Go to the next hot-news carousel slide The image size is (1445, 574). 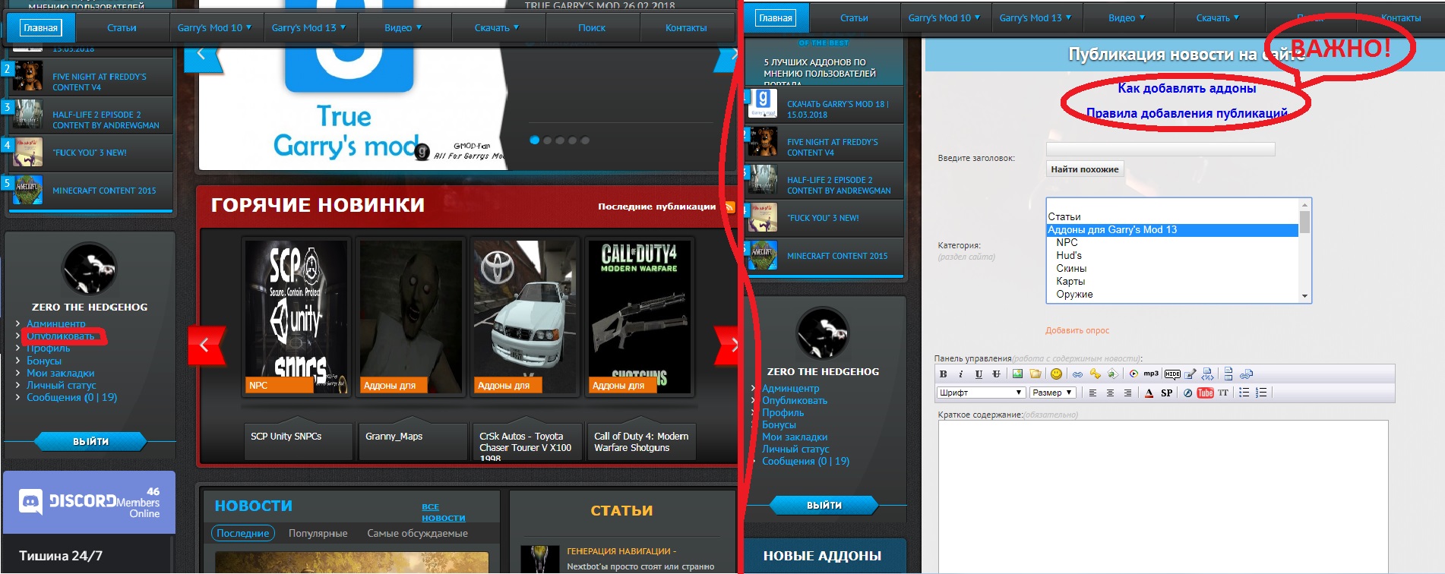pyautogui.click(x=728, y=345)
